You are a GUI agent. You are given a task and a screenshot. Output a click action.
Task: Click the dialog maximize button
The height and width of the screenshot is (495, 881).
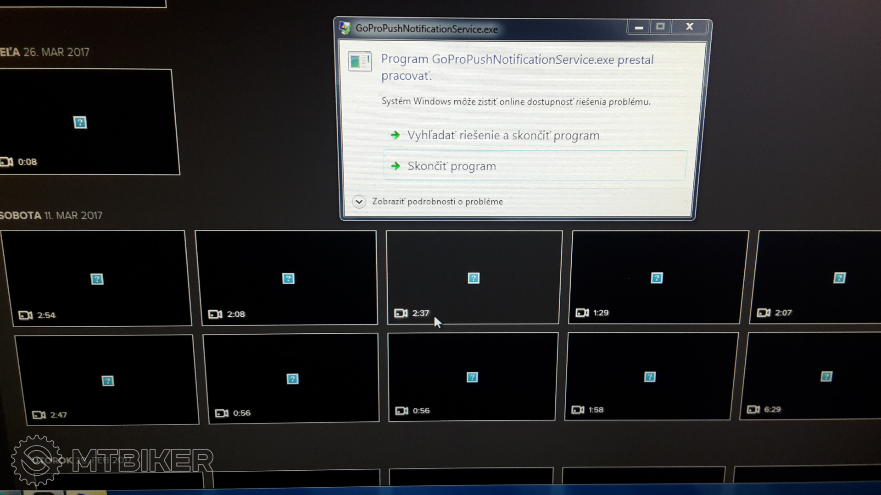[x=660, y=27]
